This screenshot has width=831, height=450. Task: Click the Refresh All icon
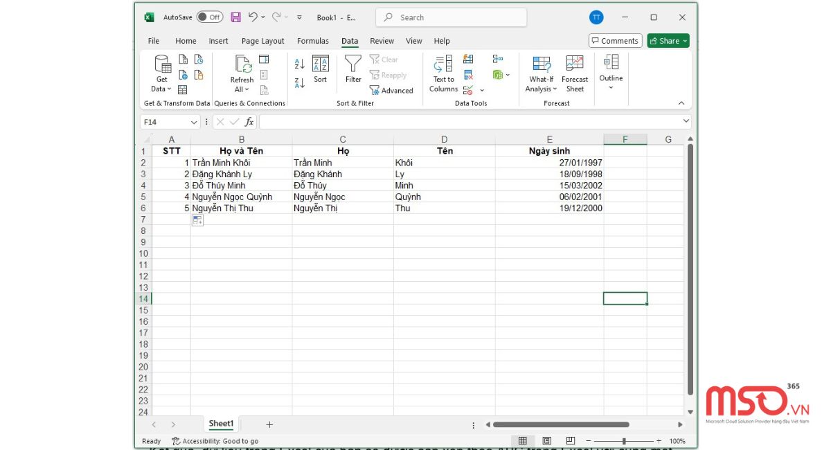242,64
